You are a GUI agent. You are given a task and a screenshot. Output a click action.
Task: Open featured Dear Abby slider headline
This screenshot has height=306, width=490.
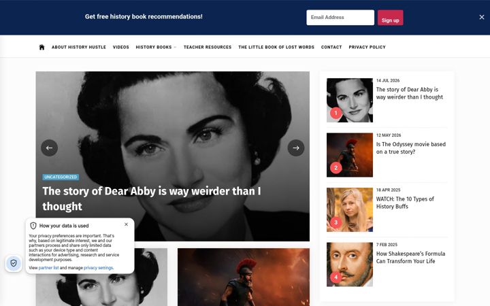pos(152,199)
